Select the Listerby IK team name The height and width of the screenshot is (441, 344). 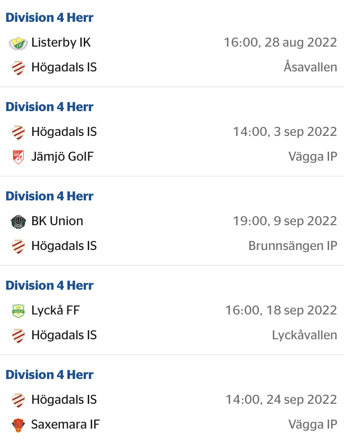[x=61, y=43]
